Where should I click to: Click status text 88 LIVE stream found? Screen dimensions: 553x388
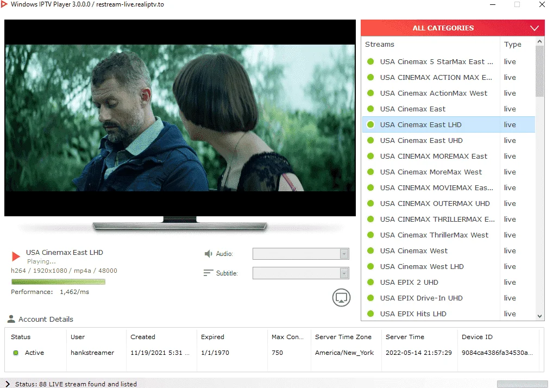tap(76, 384)
